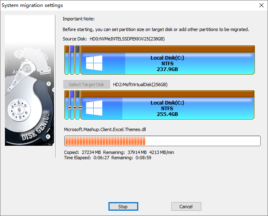Close the System migration settings dialog
The image size is (268, 216).
coord(261,5)
